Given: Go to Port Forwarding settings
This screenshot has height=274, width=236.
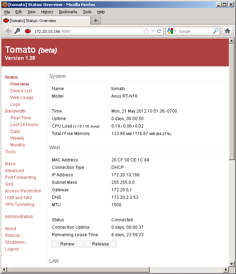Looking at the screenshot, I should (x=20, y=177).
